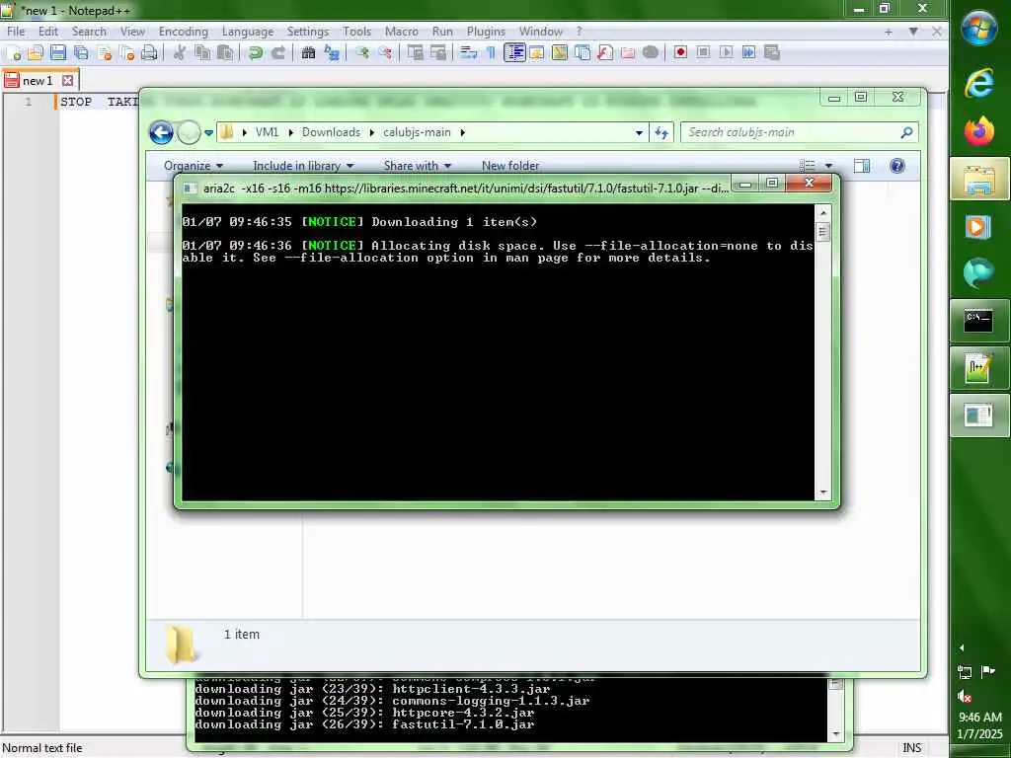Click the Close document toolbar icon

105,53
